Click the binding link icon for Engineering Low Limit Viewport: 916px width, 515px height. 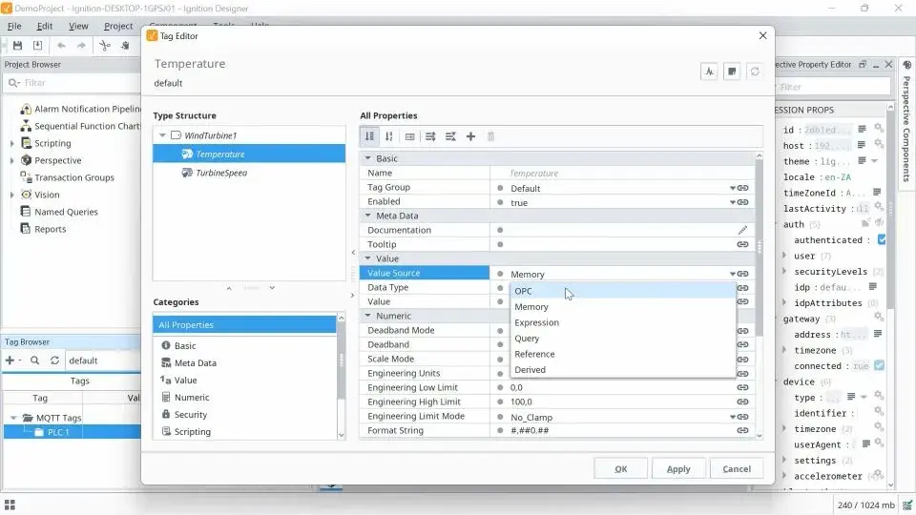(743, 387)
